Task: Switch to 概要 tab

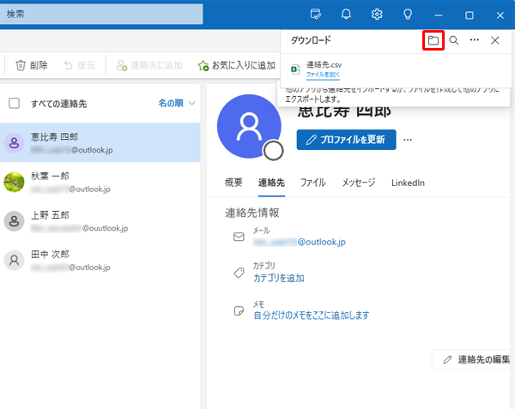Action: click(233, 183)
